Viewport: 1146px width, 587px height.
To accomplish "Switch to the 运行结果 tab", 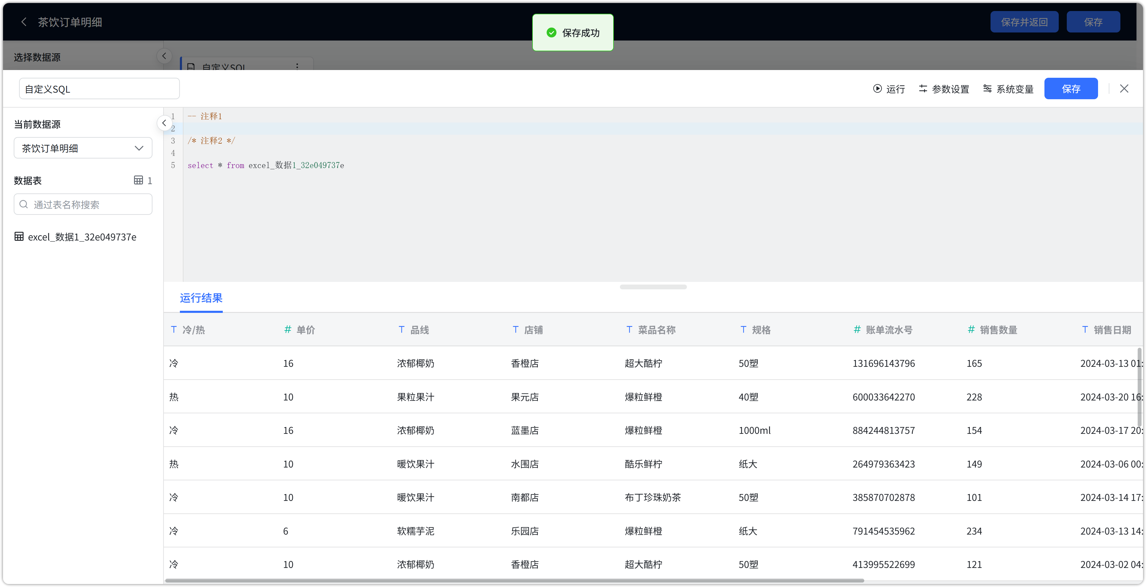I will (x=201, y=298).
